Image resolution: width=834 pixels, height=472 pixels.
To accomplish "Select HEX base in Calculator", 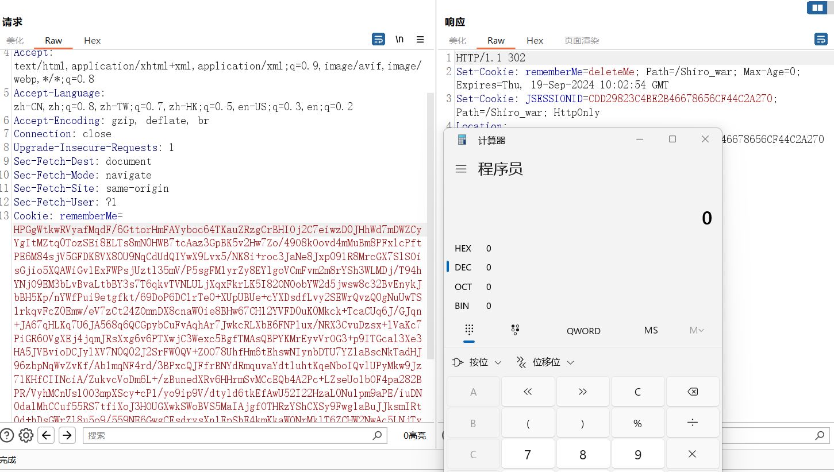I will pyautogui.click(x=463, y=248).
